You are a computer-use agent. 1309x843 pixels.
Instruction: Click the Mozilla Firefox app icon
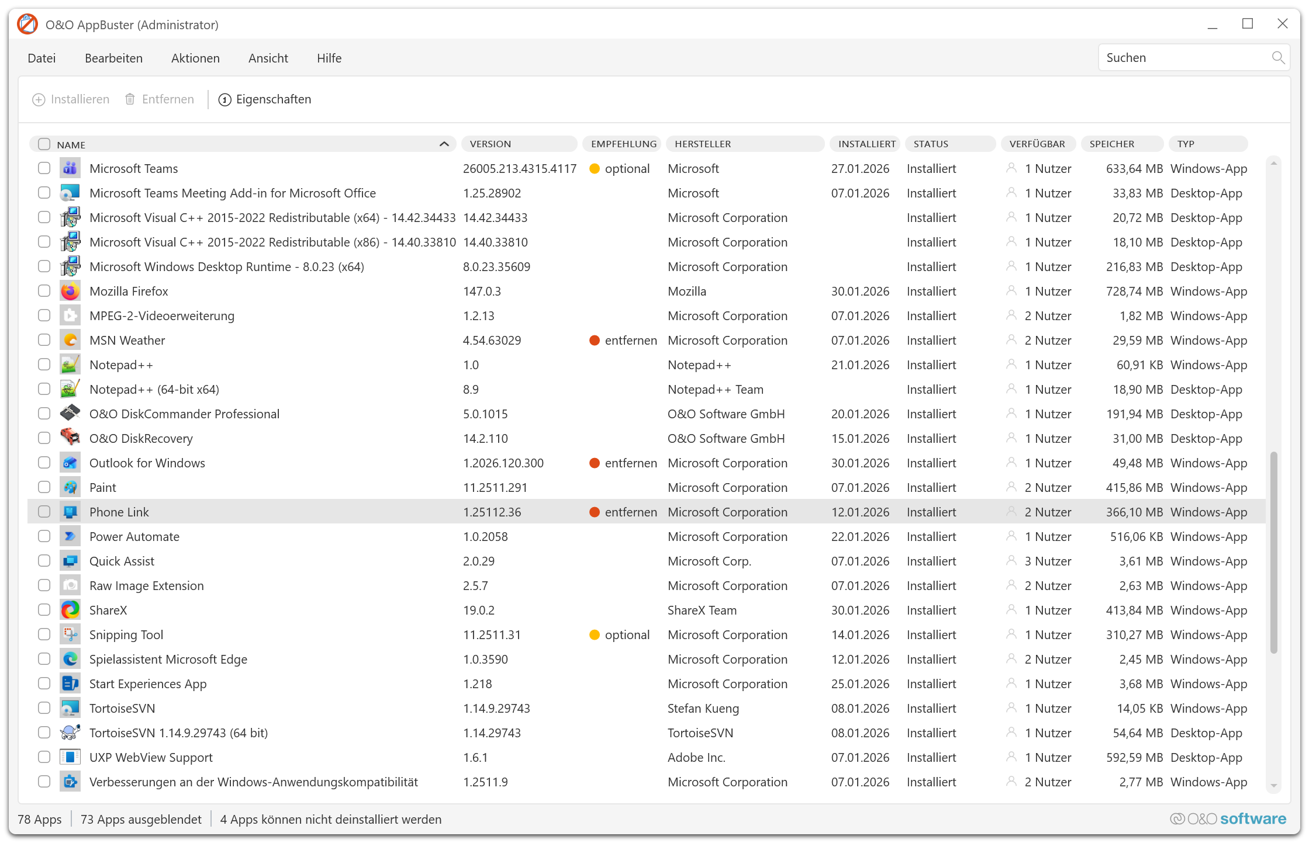(70, 291)
